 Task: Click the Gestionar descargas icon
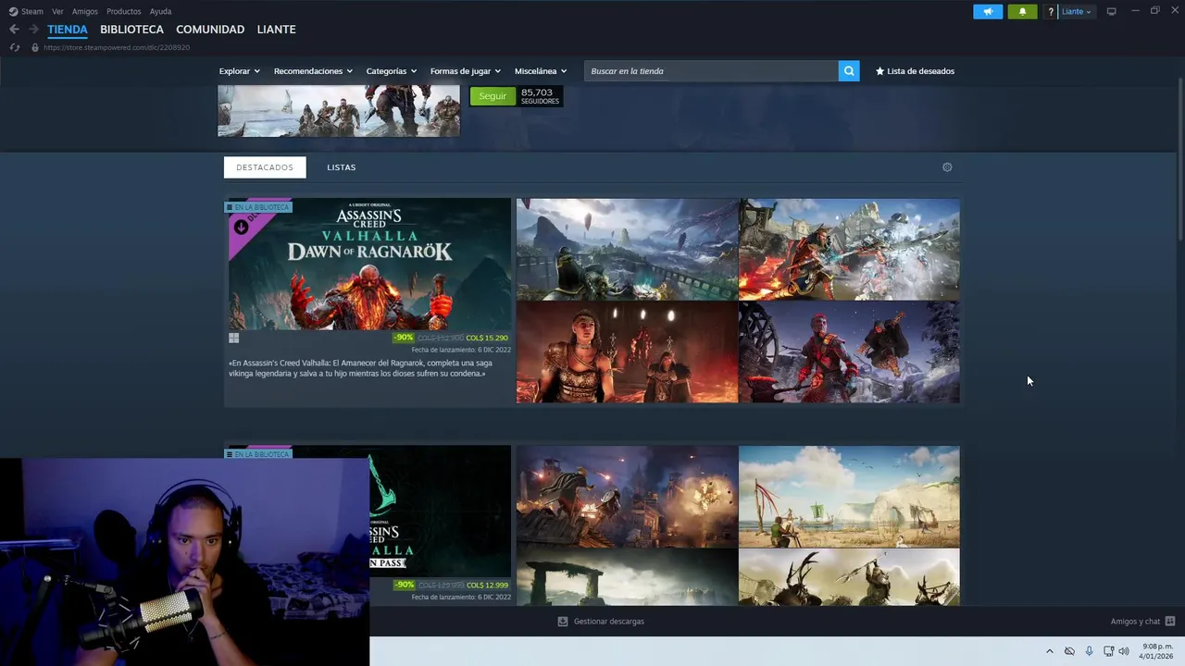[562, 622]
